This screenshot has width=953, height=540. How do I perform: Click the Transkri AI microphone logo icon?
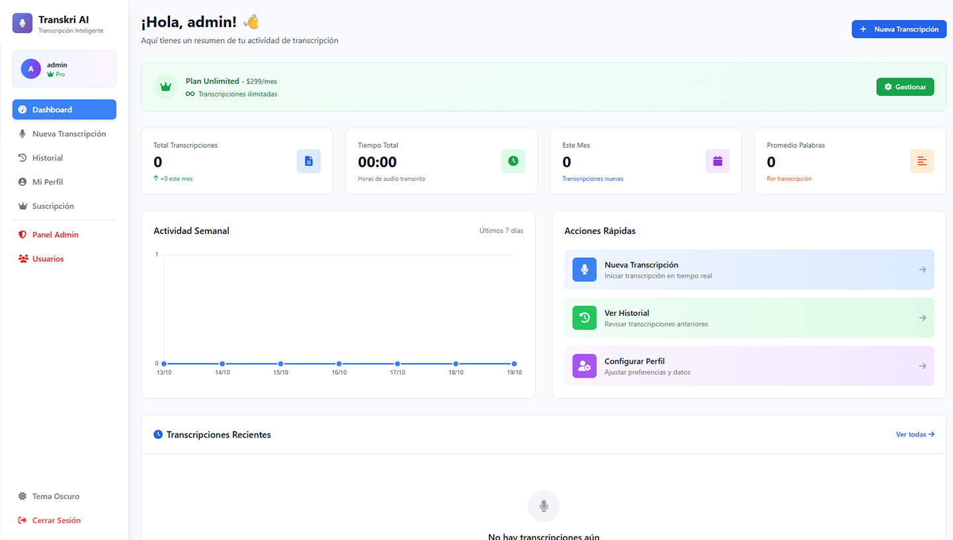tap(22, 23)
